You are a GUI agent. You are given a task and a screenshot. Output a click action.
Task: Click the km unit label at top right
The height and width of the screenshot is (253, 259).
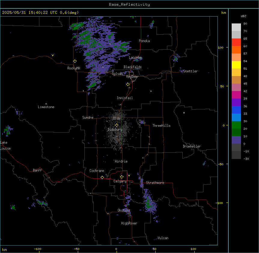point(224,13)
